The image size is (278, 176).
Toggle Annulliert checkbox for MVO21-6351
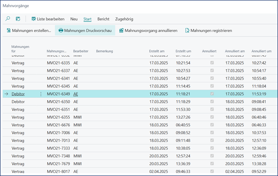pyautogui.click(x=212, y=109)
